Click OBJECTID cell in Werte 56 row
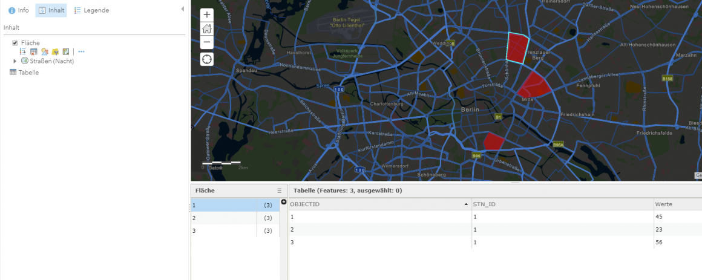The height and width of the screenshot is (280, 702). coord(380,242)
